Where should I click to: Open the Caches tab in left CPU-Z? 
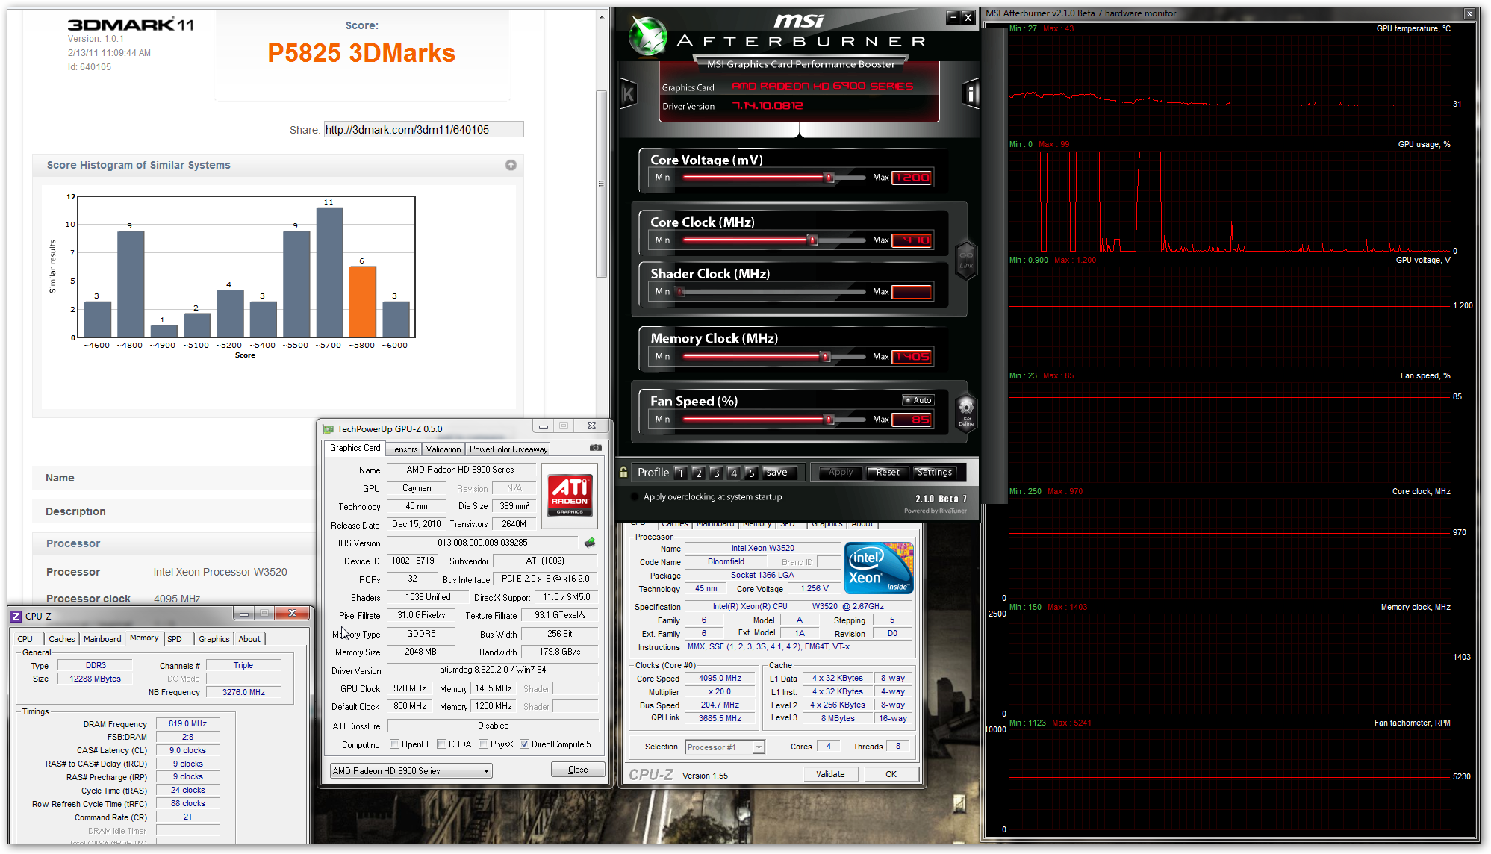click(62, 639)
